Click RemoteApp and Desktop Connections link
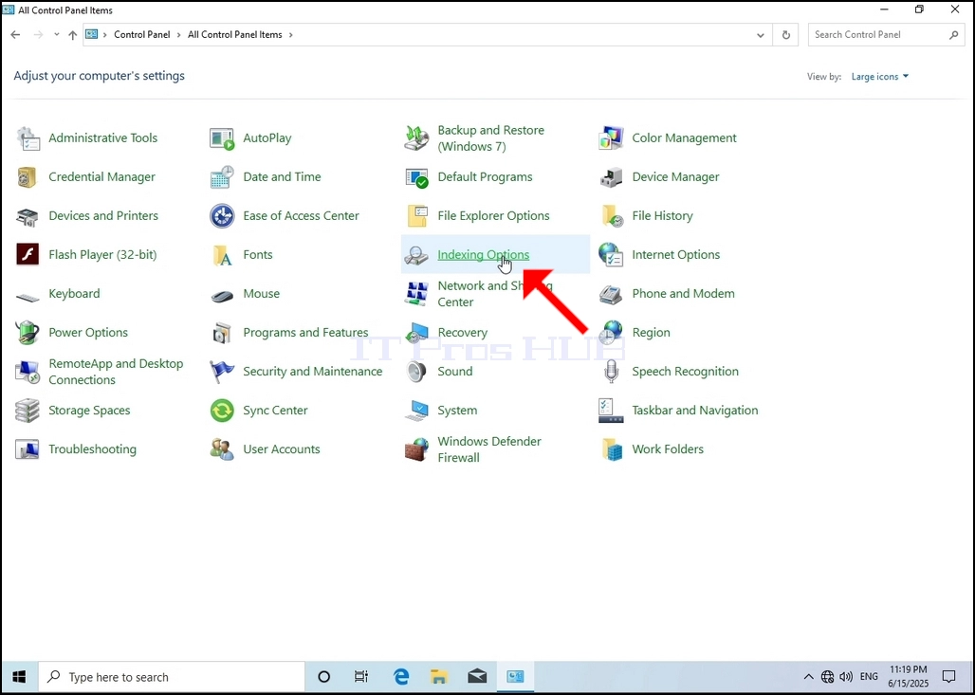The height and width of the screenshot is (695, 975). pos(116,372)
